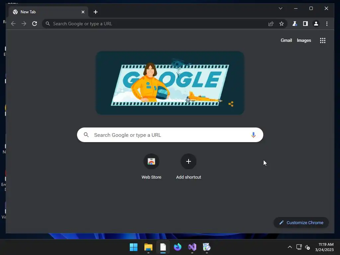340x255 pixels.
Task: Share the Google Doodle
Action: (x=231, y=104)
